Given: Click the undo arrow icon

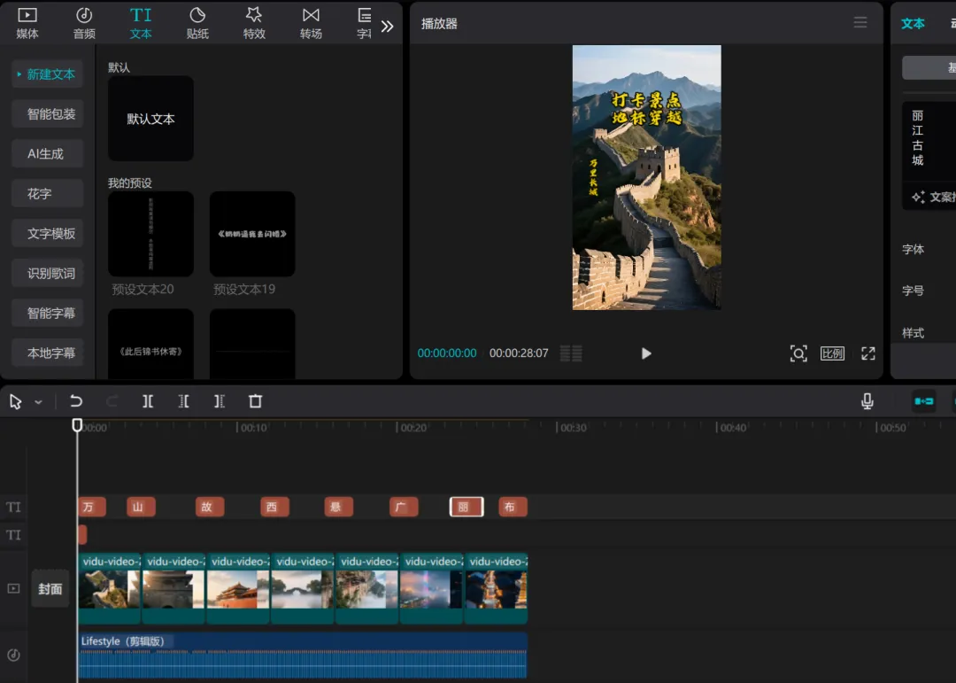Looking at the screenshot, I should click(76, 401).
